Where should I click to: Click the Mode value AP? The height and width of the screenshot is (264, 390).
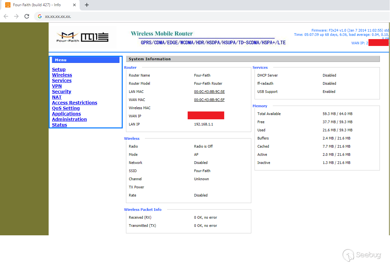click(x=196, y=154)
